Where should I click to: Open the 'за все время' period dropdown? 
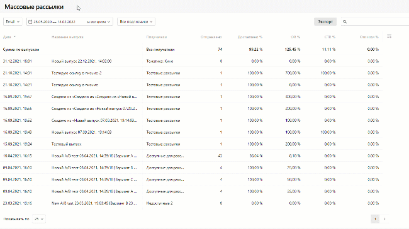point(98,22)
